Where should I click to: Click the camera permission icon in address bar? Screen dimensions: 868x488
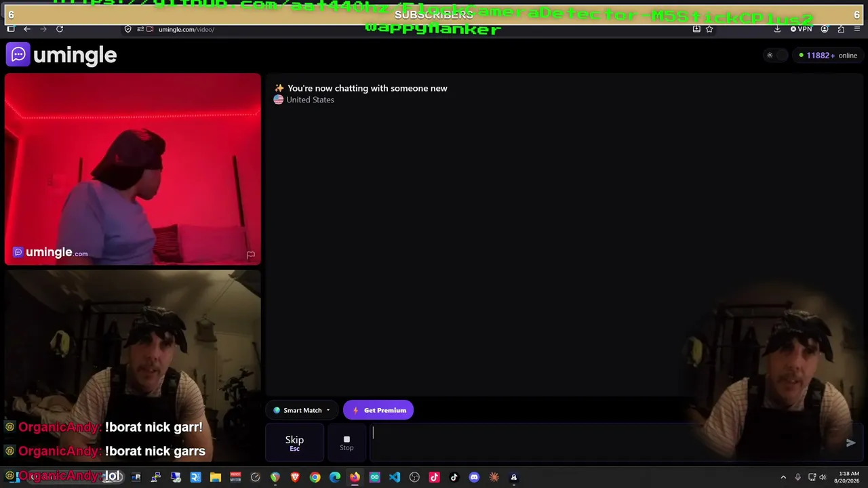[150, 29]
